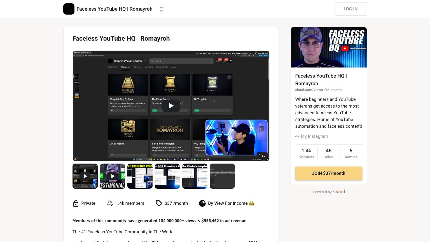The width and height of the screenshot is (430, 242).
Task: Click the My Instagram link
Action: pyautogui.click(x=314, y=136)
